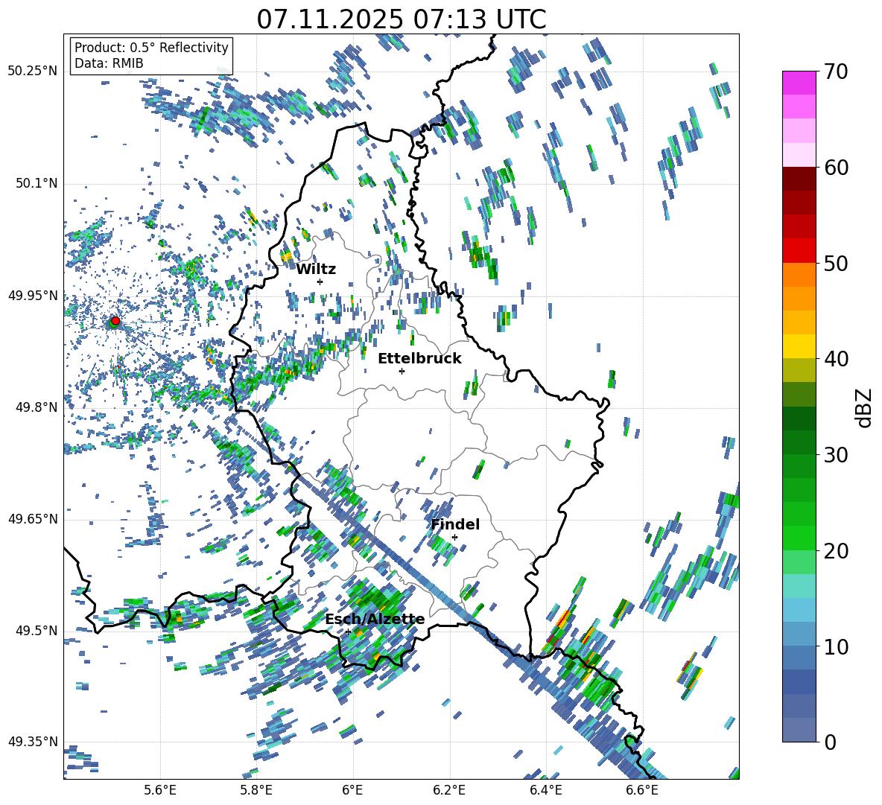Click the 49.8°N latitude label

pos(37,407)
